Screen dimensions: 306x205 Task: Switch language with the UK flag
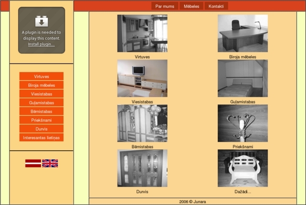tap(50, 163)
